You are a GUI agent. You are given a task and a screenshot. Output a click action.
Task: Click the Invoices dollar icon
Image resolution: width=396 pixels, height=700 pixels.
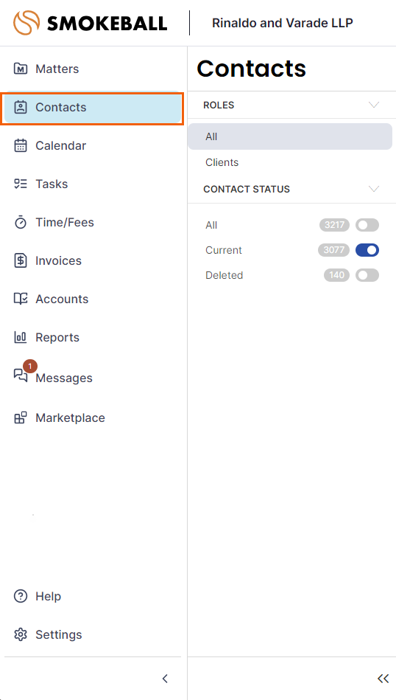click(21, 260)
